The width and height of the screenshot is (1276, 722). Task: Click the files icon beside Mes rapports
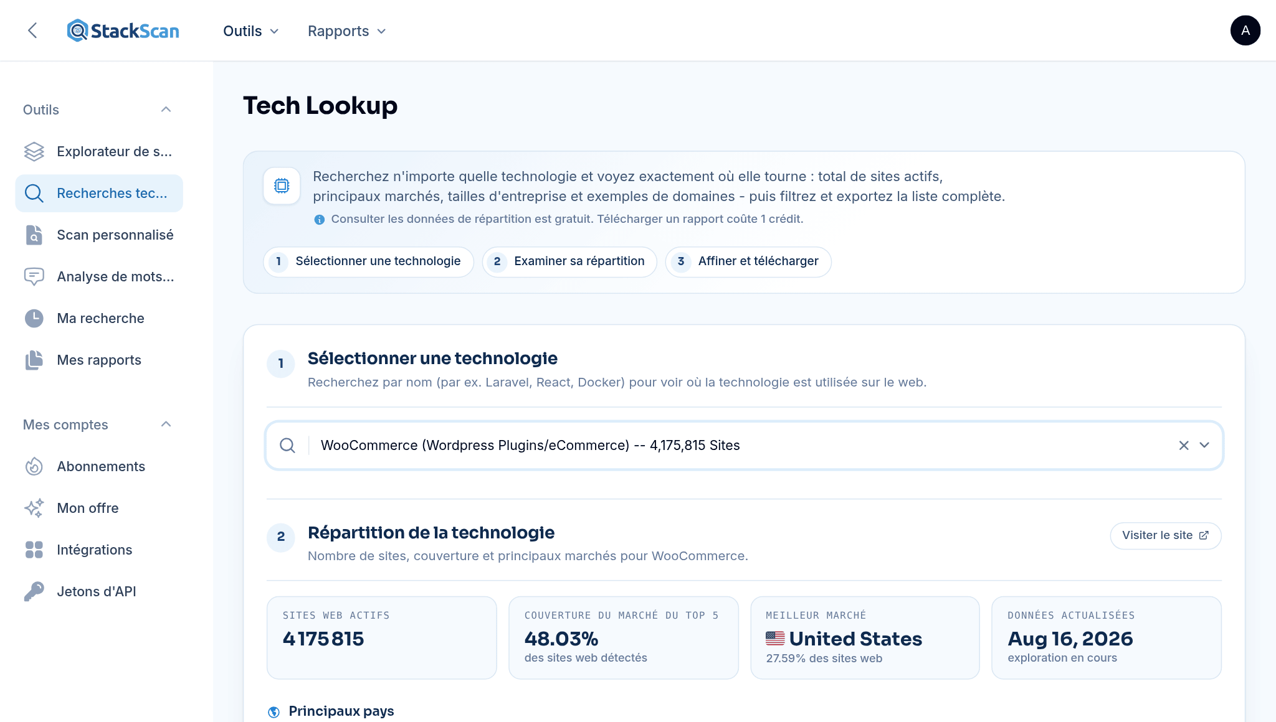pyautogui.click(x=34, y=360)
